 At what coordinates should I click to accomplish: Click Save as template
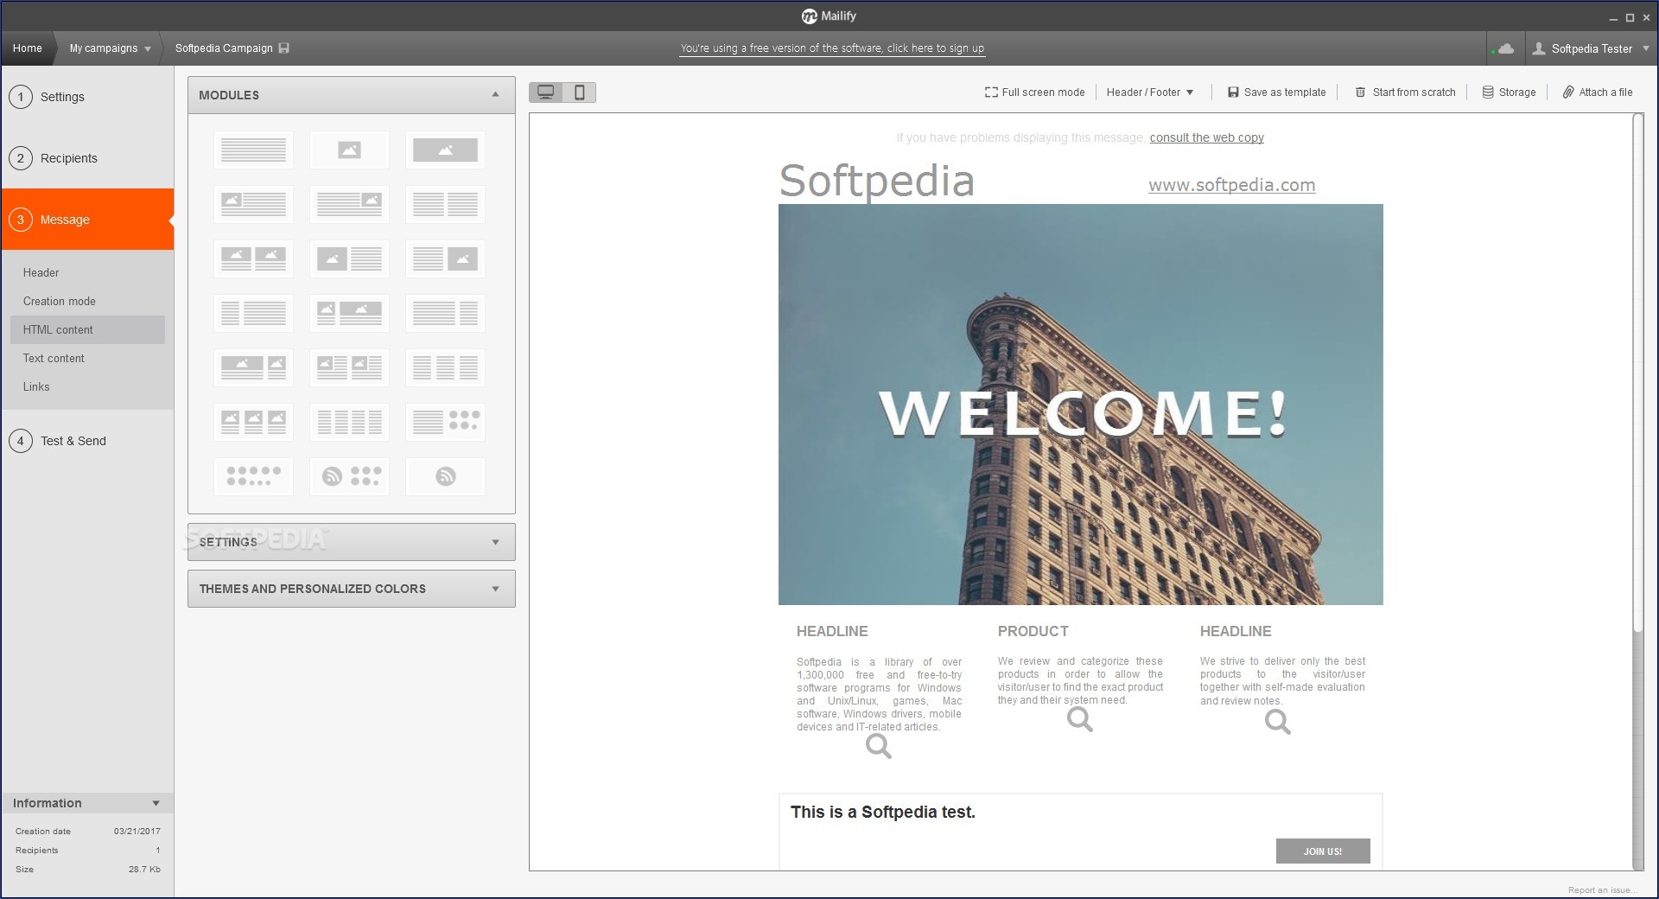click(1276, 92)
